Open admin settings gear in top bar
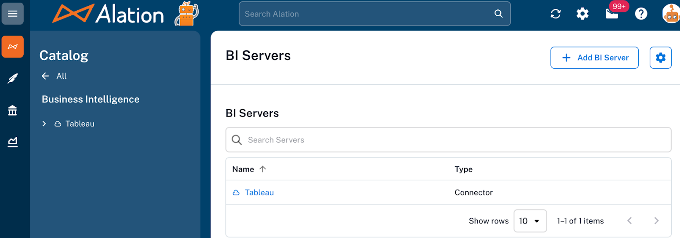680x238 pixels. pyautogui.click(x=582, y=14)
